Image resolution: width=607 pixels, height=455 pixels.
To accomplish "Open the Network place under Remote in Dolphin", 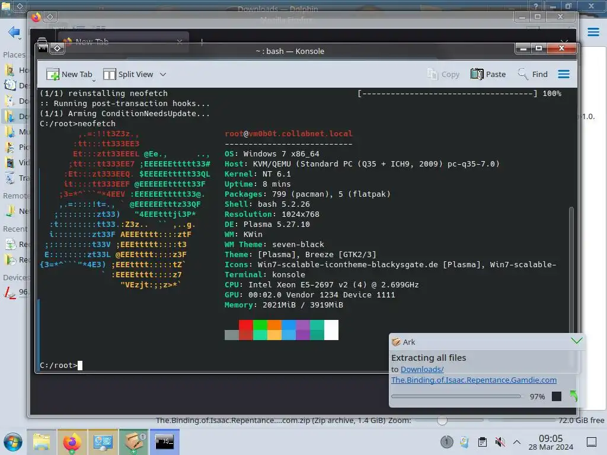I will pos(15,212).
